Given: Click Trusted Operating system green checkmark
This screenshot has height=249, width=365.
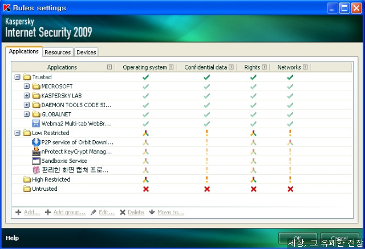Looking at the screenshot, I should (x=146, y=77).
